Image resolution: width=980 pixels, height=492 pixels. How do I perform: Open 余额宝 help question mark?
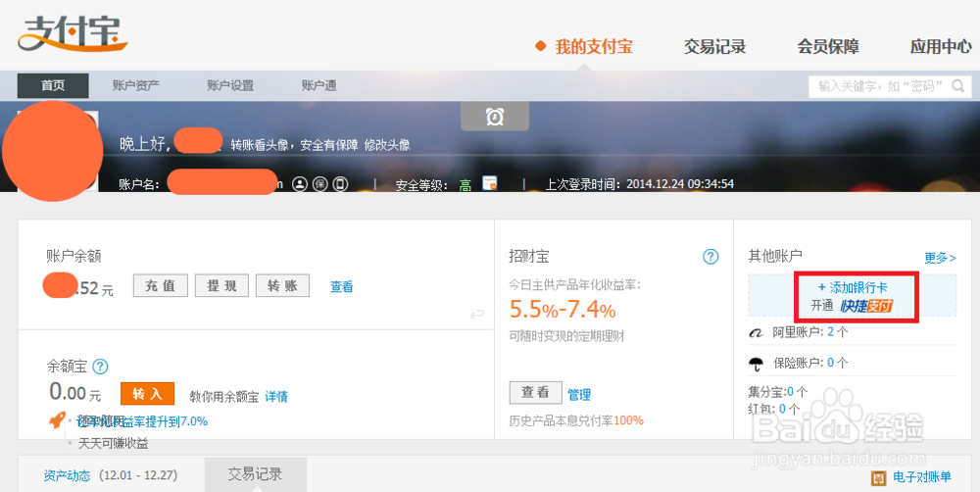tap(101, 367)
